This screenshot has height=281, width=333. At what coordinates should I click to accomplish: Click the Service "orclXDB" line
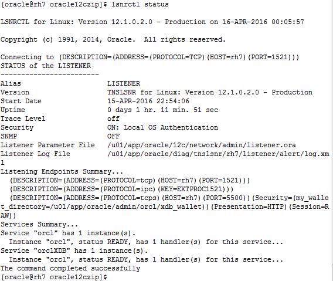[74, 251]
